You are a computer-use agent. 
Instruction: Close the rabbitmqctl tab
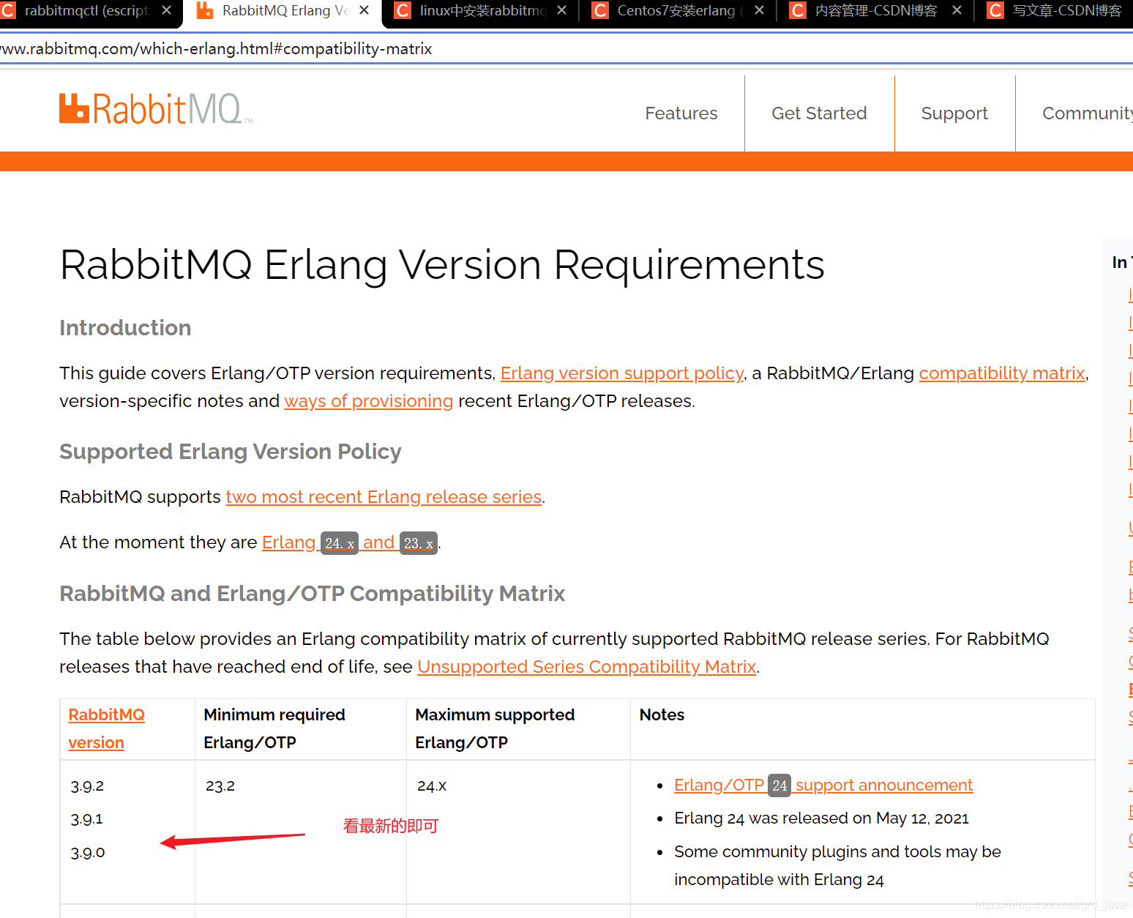(166, 10)
